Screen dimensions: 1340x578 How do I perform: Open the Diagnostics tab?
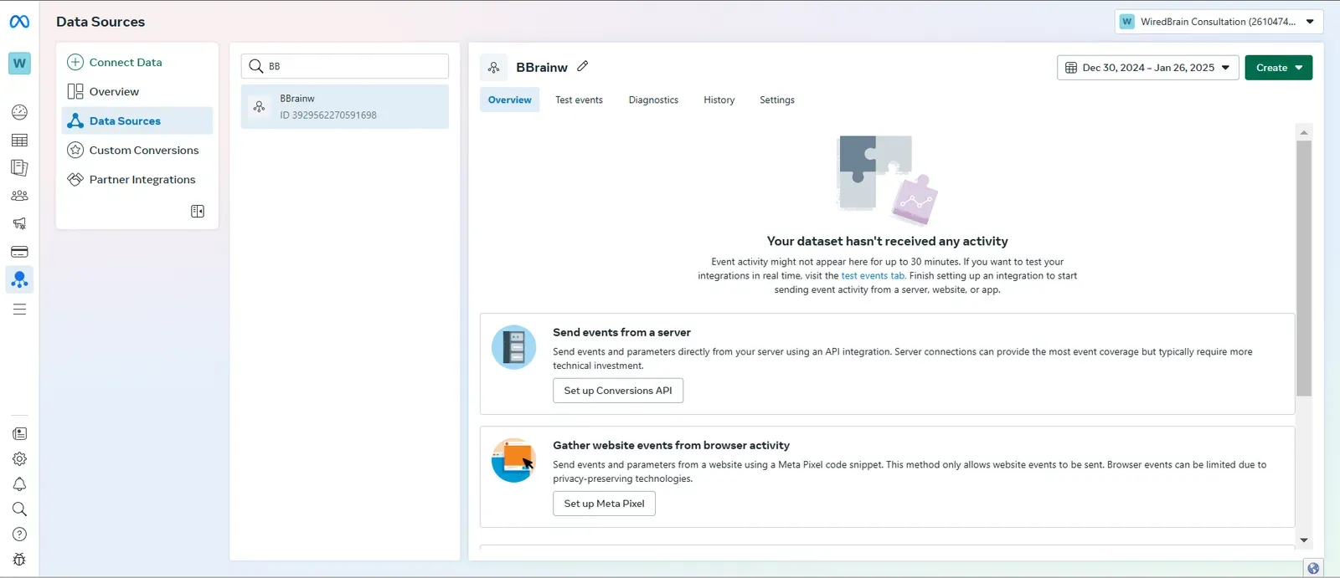click(x=653, y=100)
